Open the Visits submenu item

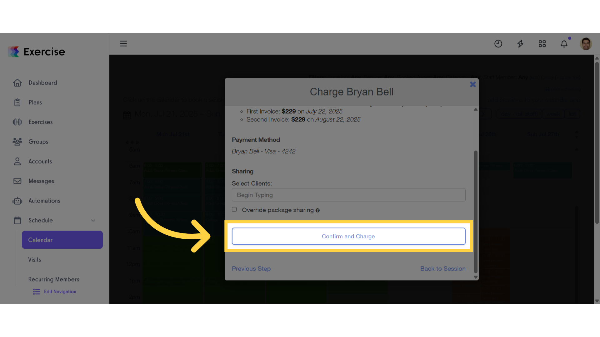pyautogui.click(x=35, y=260)
